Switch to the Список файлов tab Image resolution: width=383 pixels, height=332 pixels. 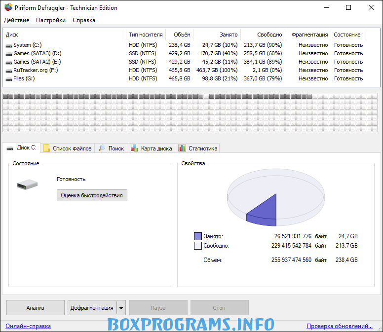tap(68, 148)
